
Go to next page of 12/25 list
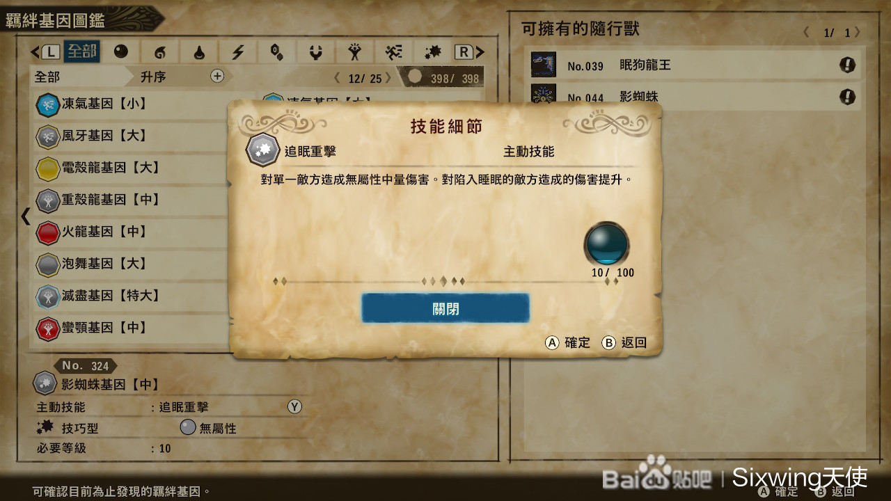(388, 78)
